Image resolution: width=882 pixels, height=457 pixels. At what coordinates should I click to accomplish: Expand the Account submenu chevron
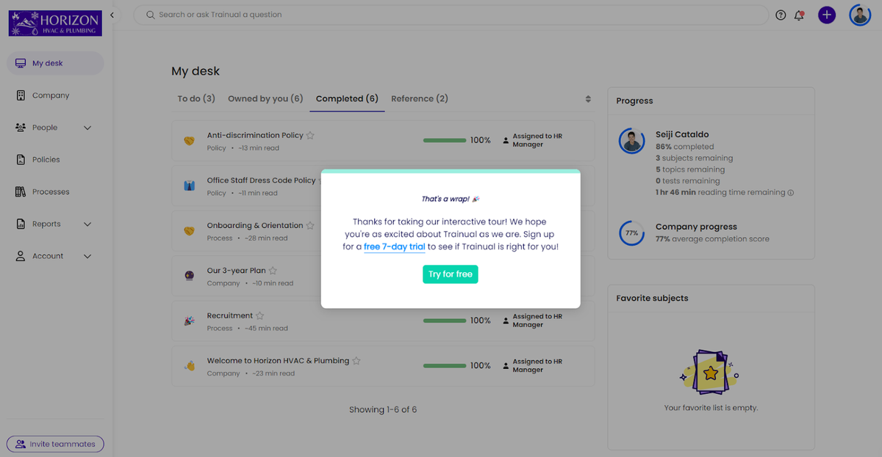click(x=87, y=256)
